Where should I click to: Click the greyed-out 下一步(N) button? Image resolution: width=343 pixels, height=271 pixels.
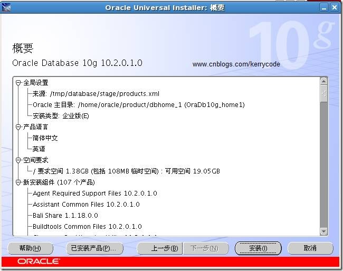coord(206,248)
